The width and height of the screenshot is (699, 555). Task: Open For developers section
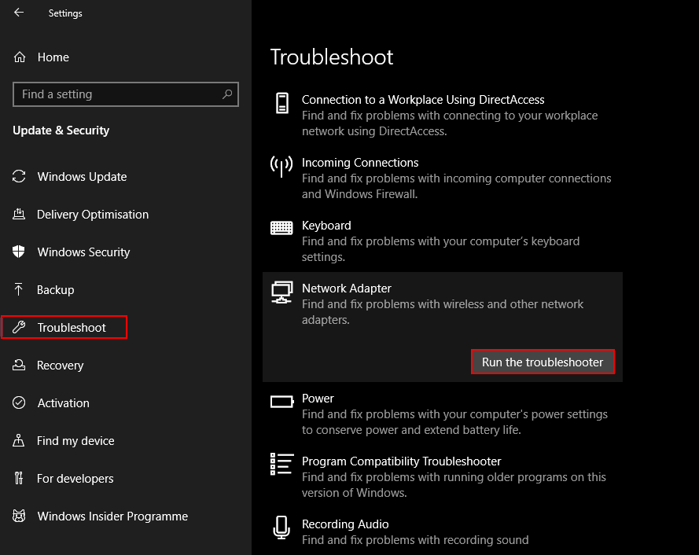coord(75,479)
